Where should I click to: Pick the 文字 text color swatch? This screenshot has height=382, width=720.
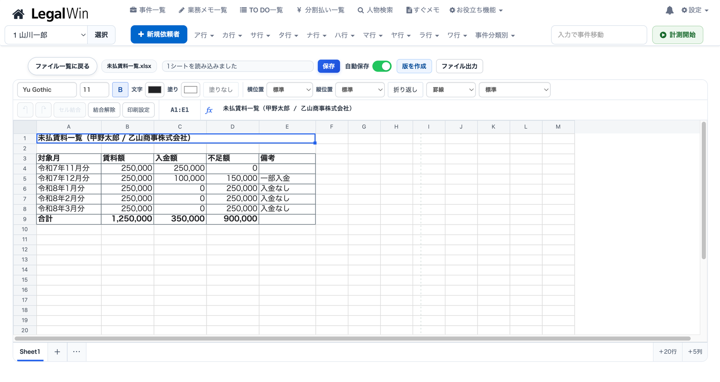tap(154, 90)
